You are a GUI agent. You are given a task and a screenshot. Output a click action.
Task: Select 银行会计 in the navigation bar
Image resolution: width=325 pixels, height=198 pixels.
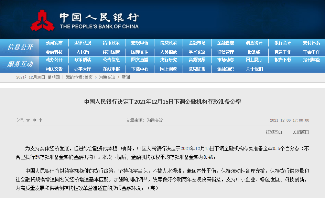[283, 43]
